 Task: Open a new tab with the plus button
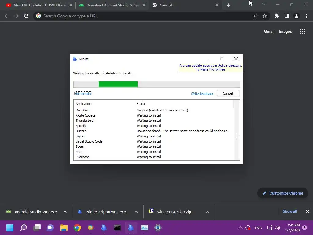(x=229, y=6)
